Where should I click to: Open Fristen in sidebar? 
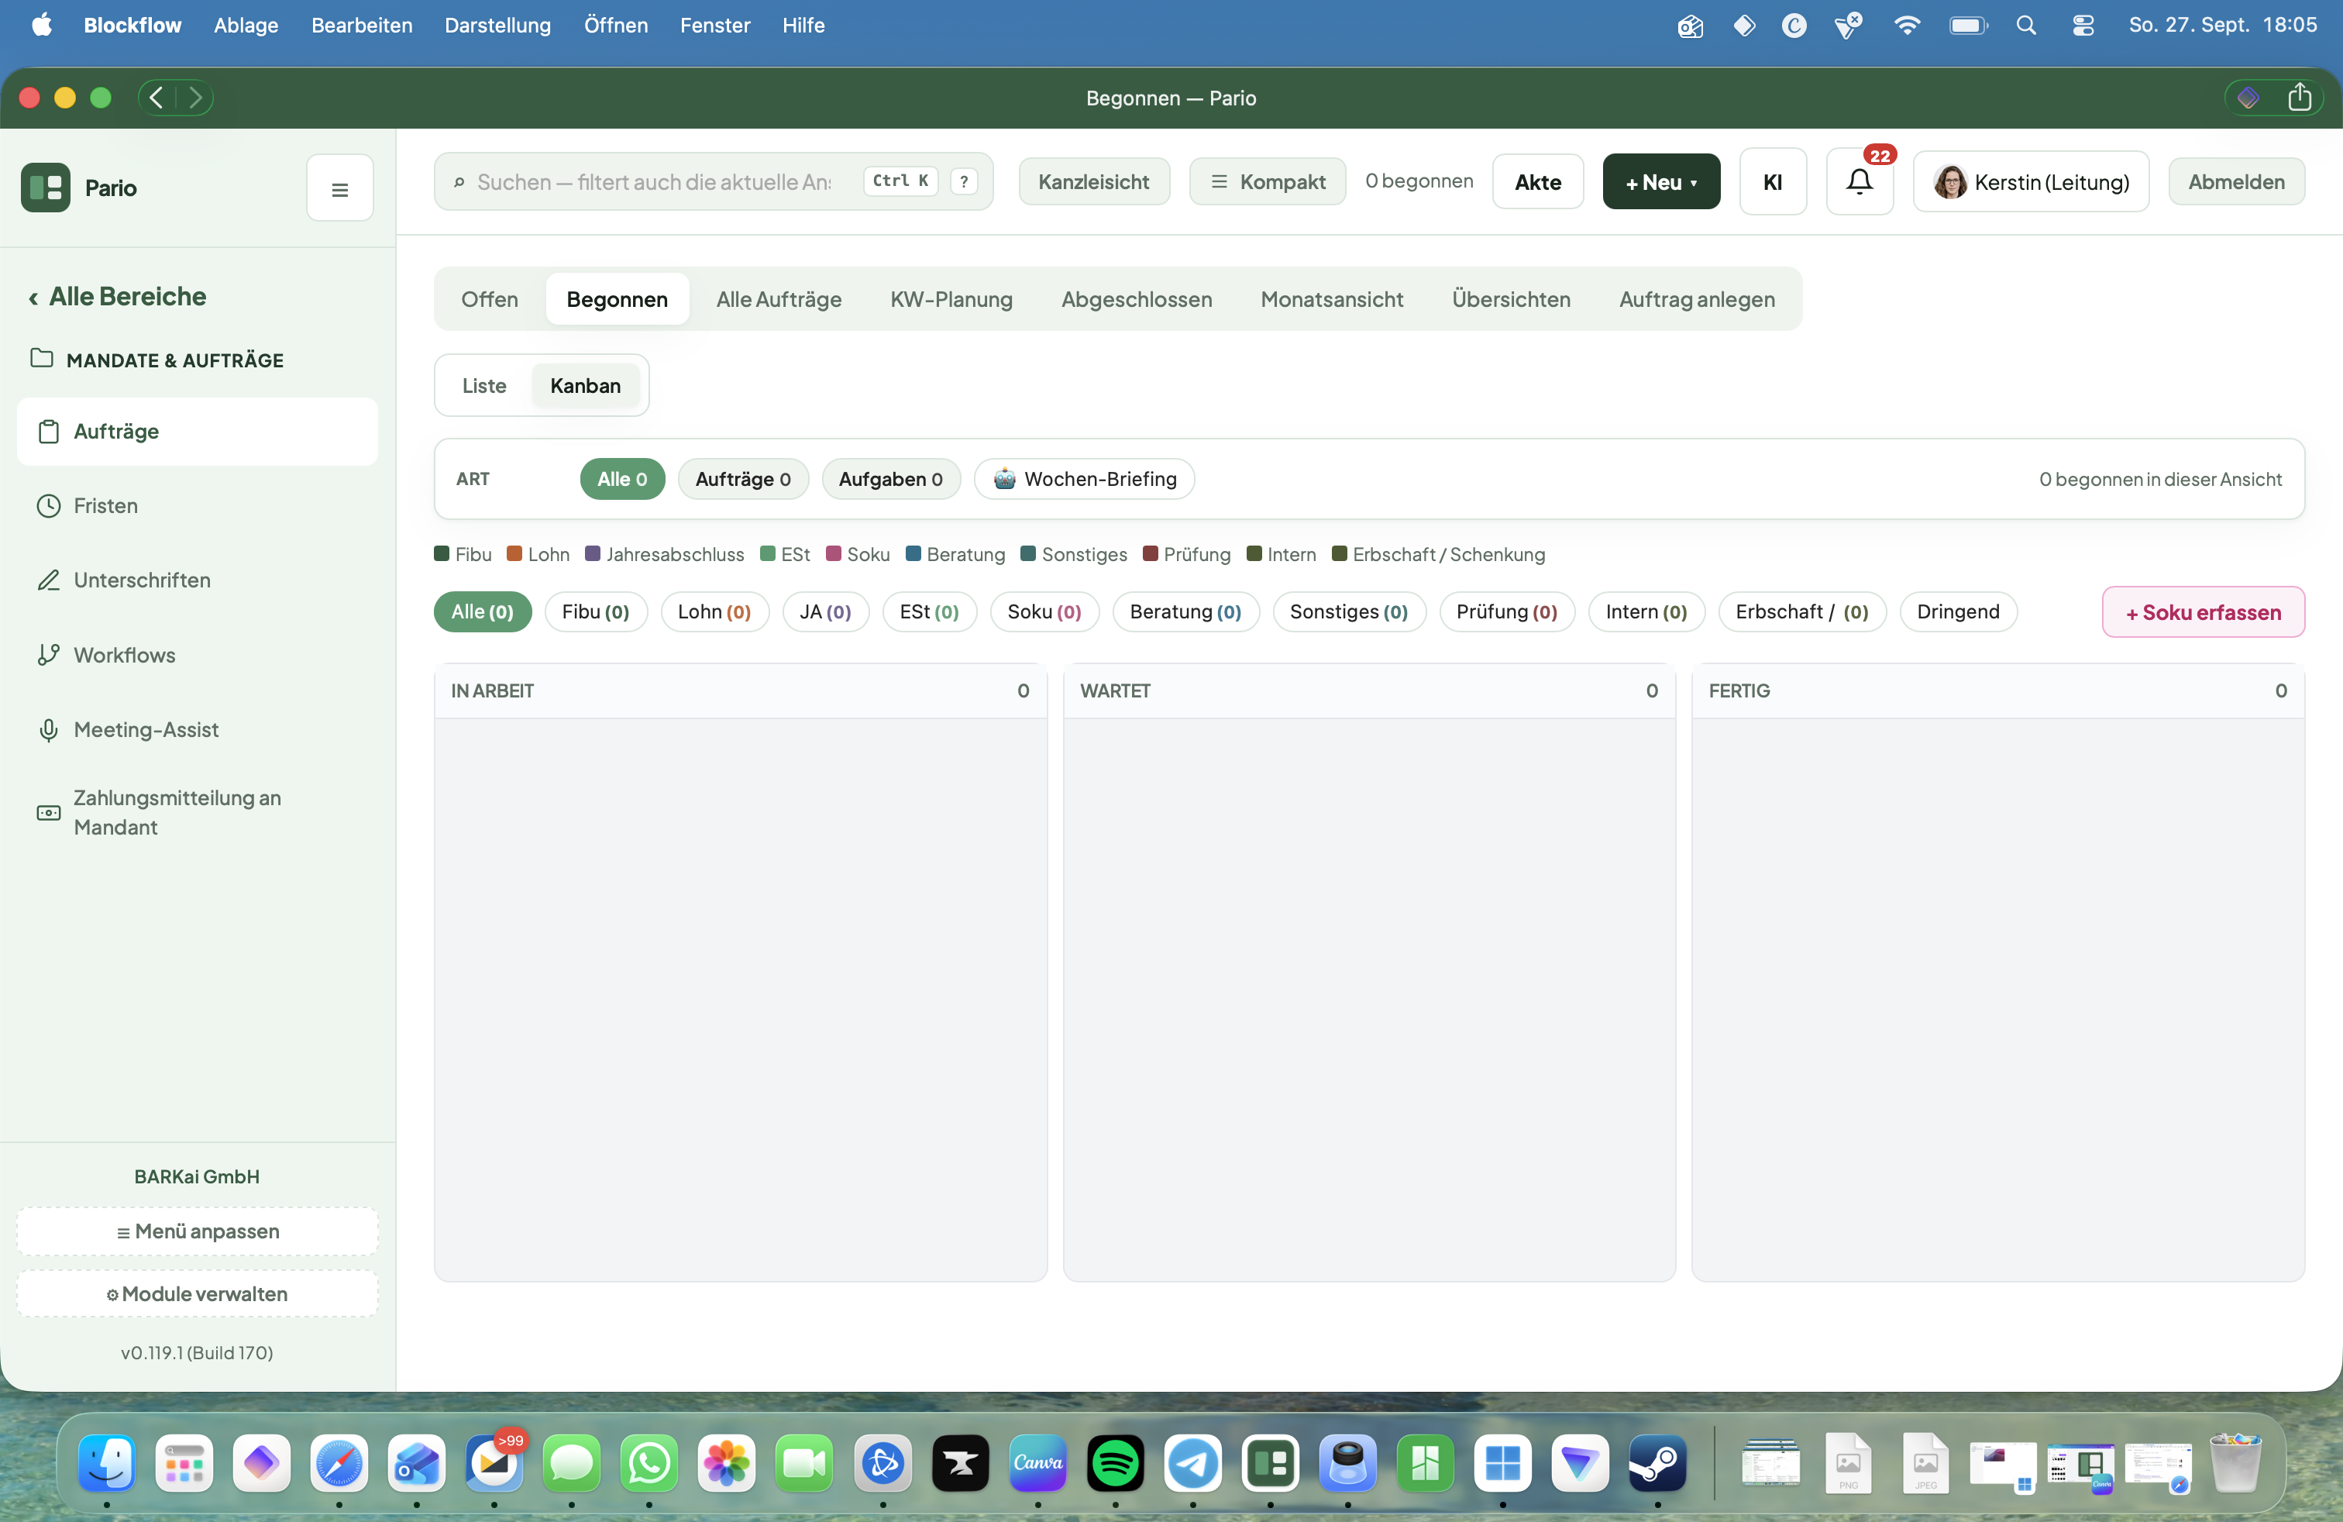click(x=197, y=506)
